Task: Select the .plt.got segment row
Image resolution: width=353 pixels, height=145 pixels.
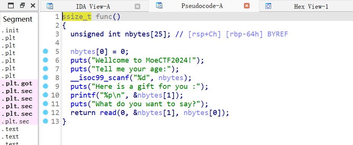Action: [19, 84]
